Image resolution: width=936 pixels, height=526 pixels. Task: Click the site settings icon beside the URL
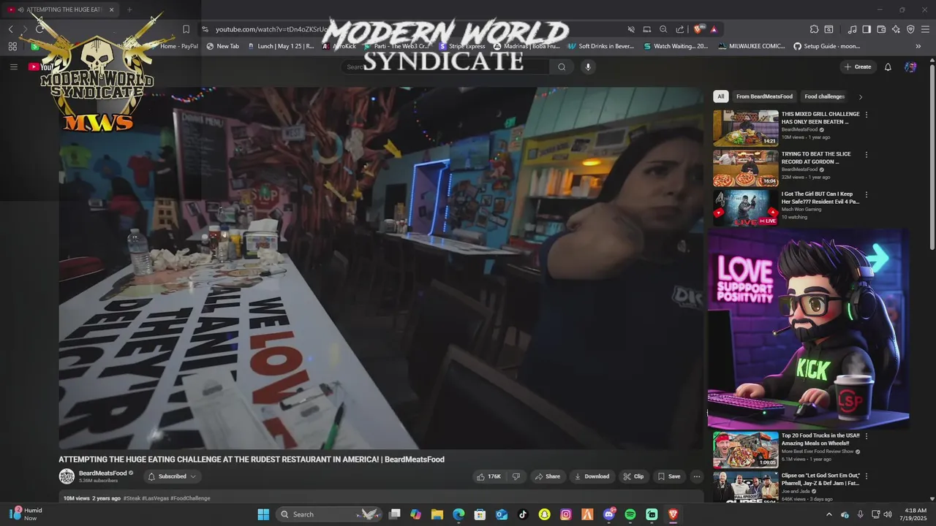click(205, 29)
